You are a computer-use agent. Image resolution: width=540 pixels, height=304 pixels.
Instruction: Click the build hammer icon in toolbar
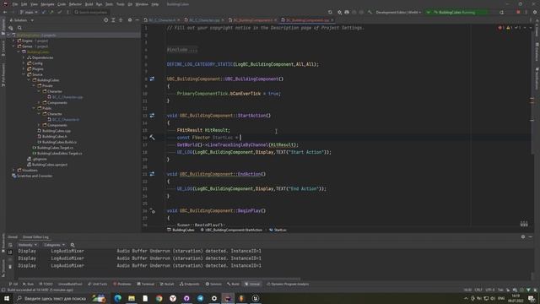(370, 12)
